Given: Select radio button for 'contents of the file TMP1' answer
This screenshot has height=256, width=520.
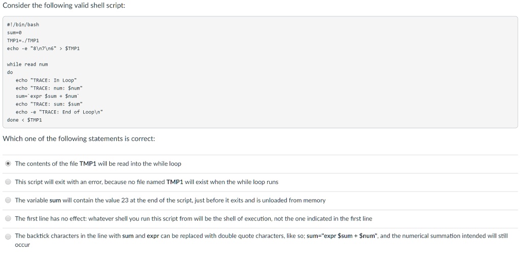Looking at the screenshot, I should (x=8, y=164).
